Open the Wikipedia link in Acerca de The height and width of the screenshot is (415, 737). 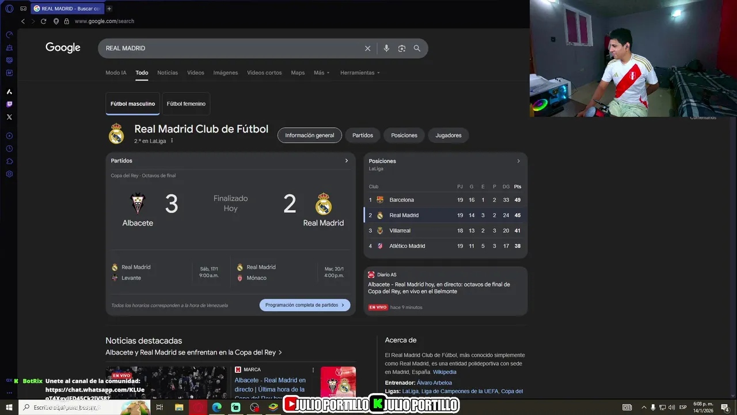[445, 372]
